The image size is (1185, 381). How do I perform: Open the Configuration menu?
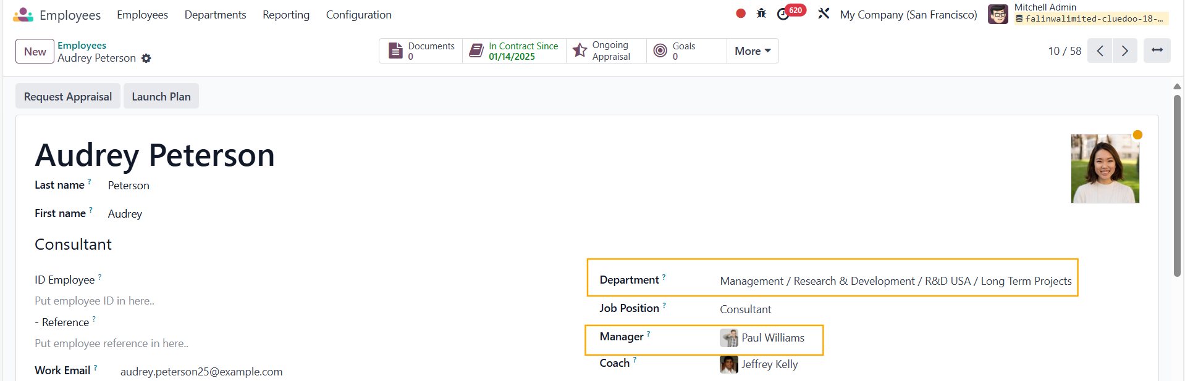(358, 15)
